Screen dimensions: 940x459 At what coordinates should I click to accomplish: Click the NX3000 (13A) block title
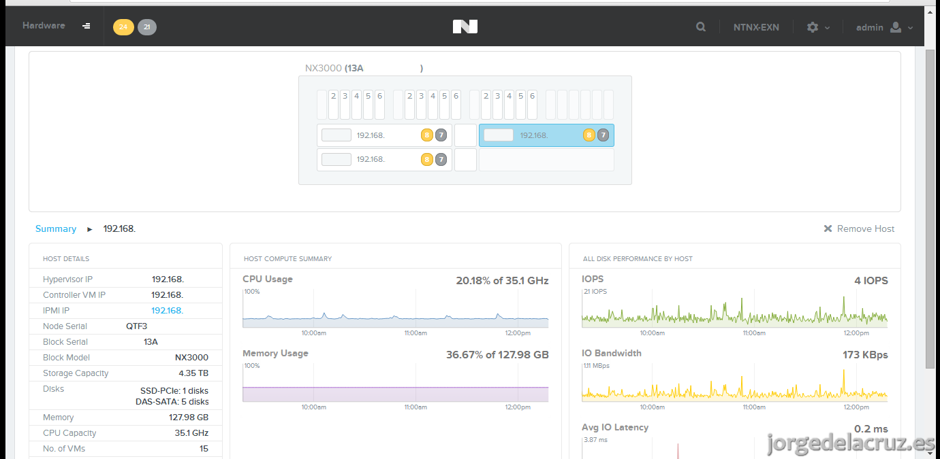364,68
